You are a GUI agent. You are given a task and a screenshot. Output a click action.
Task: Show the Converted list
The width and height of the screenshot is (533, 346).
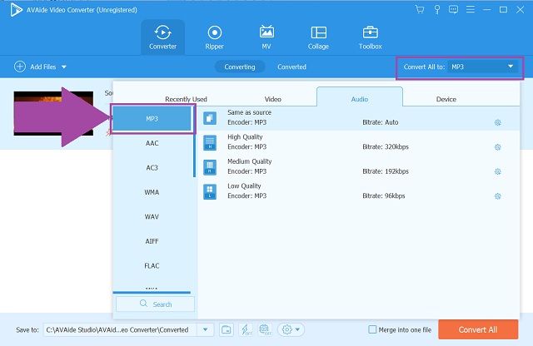tap(291, 67)
